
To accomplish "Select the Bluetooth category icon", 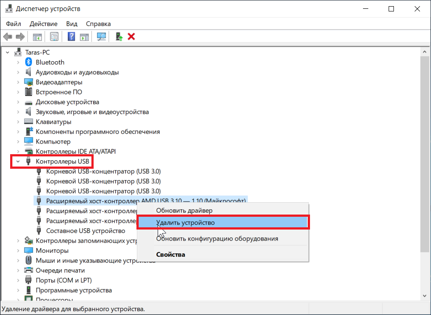I will point(28,62).
